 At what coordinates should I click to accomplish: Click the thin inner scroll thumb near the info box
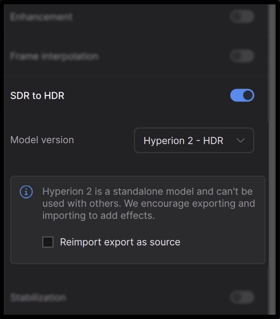269,194
